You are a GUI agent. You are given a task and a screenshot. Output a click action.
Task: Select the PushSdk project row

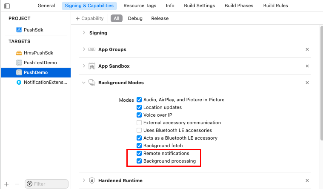[x=36, y=30]
